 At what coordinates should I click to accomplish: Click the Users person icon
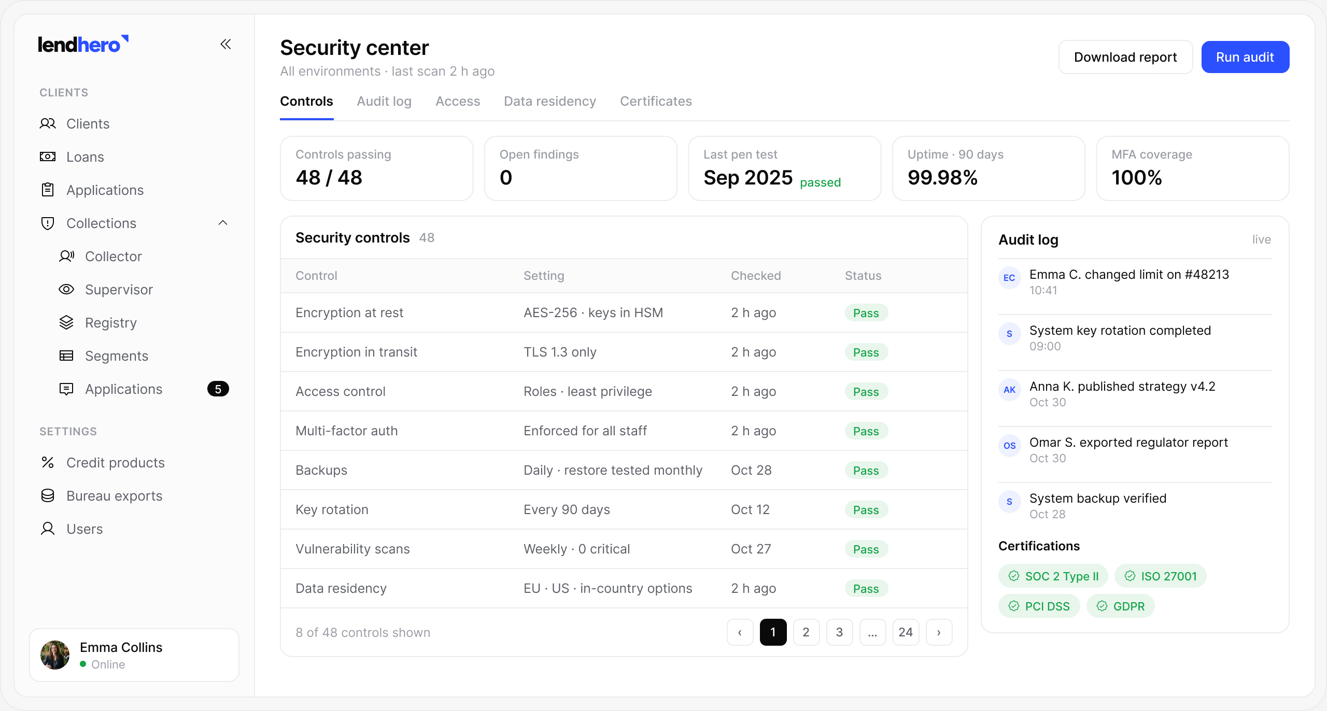[x=48, y=529]
